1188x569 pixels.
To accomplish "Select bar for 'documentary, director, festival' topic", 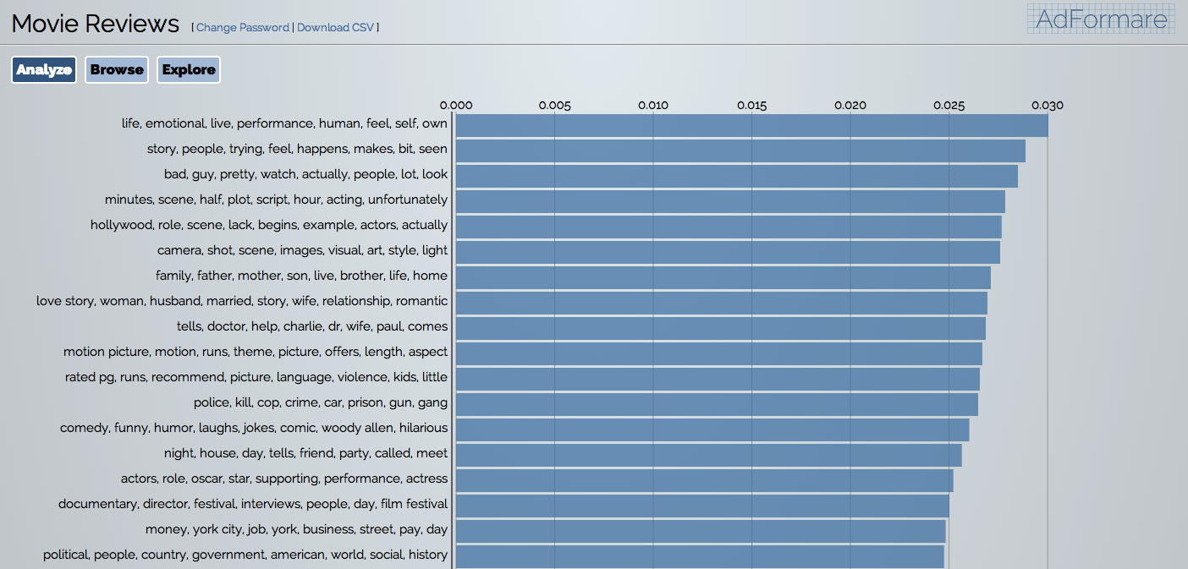I will [702, 506].
